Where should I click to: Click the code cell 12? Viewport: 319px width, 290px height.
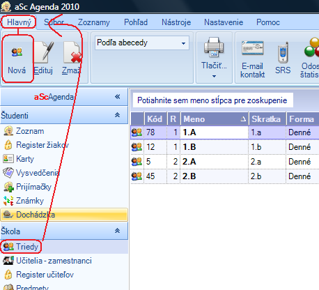click(x=155, y=147)
